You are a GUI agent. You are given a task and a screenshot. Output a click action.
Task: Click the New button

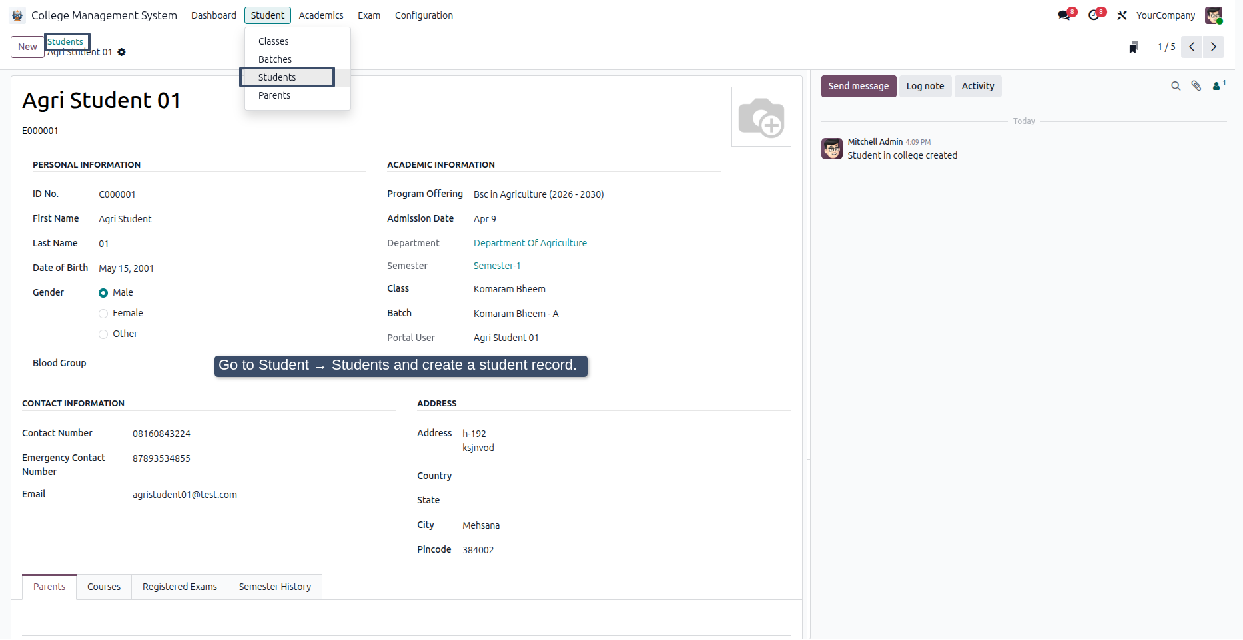(x=27, y=47)
